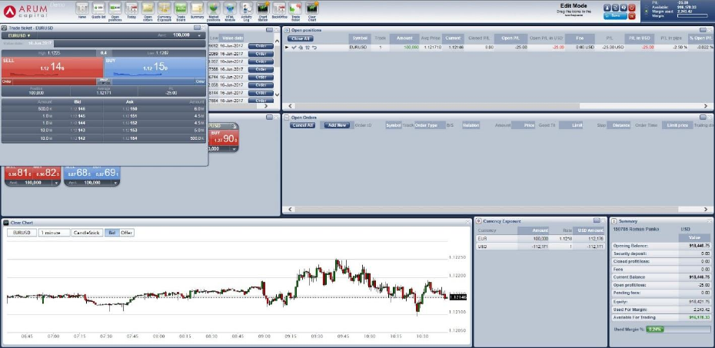The image size is (715, 348).
Task: Click the checkmark icon in EURUSD position row
Action: coord(294,48)
